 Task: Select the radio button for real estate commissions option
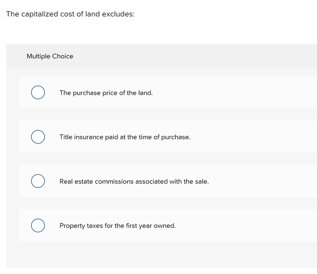pyautogui.click(x=38, y=181)
